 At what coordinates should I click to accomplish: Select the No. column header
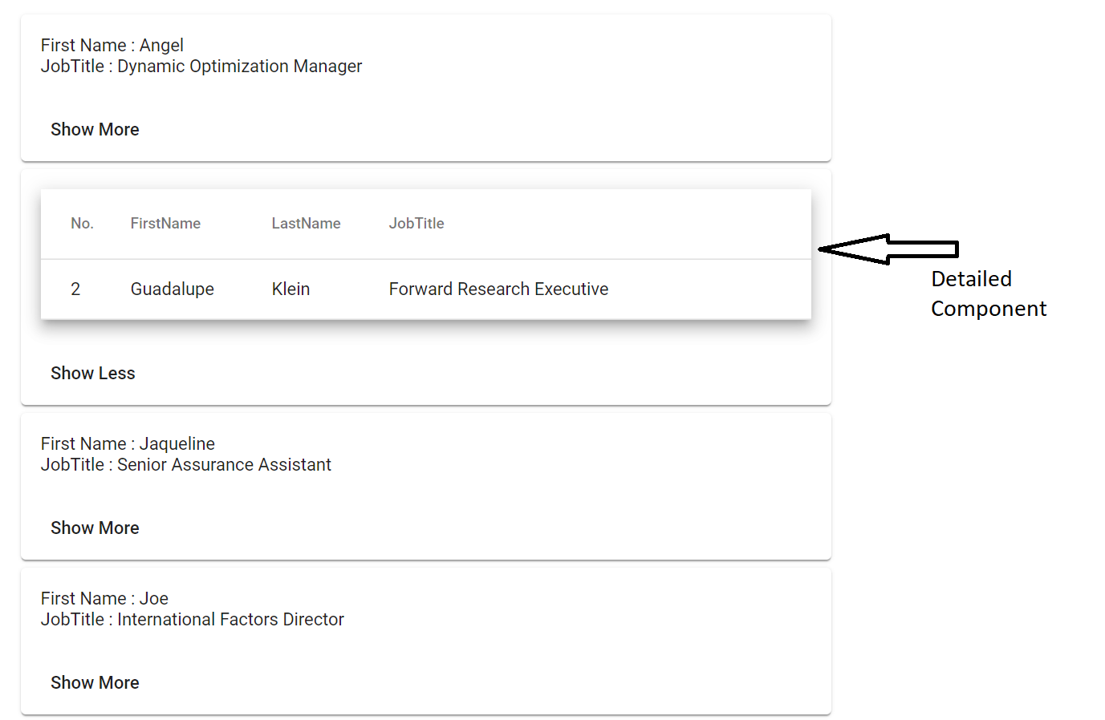[x=82, y=224]
